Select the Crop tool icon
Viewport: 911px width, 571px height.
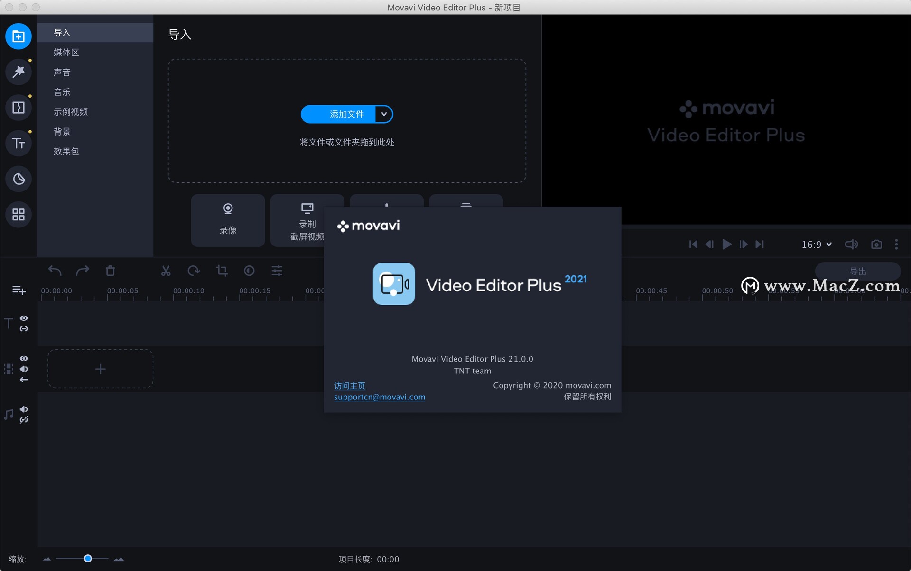pyautogui.click(x=222, y=271)
